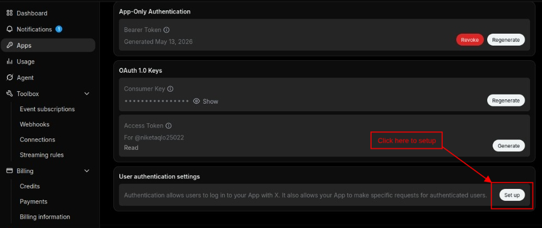Regenerate the Bearer Token
Image resolution: width=542 pixels, height=228 pixels.
click(506, 40)
